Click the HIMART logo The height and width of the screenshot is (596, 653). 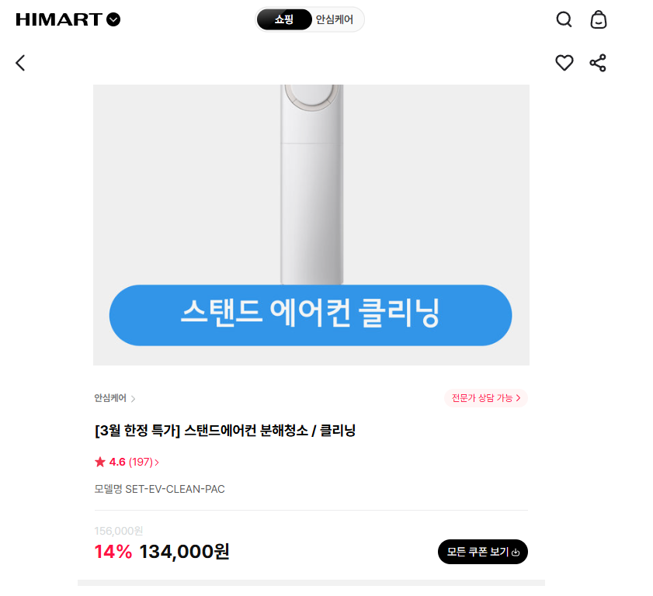point(59,19)
